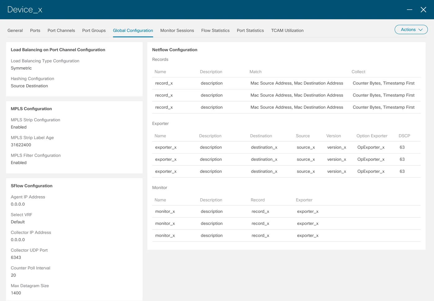Click the Netflow Configuration heading
Image resolution: width=434 pixels, height=301 pixels.
[x=175, y=50]
